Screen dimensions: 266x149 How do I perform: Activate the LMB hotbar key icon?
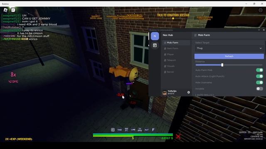[133, 130]
